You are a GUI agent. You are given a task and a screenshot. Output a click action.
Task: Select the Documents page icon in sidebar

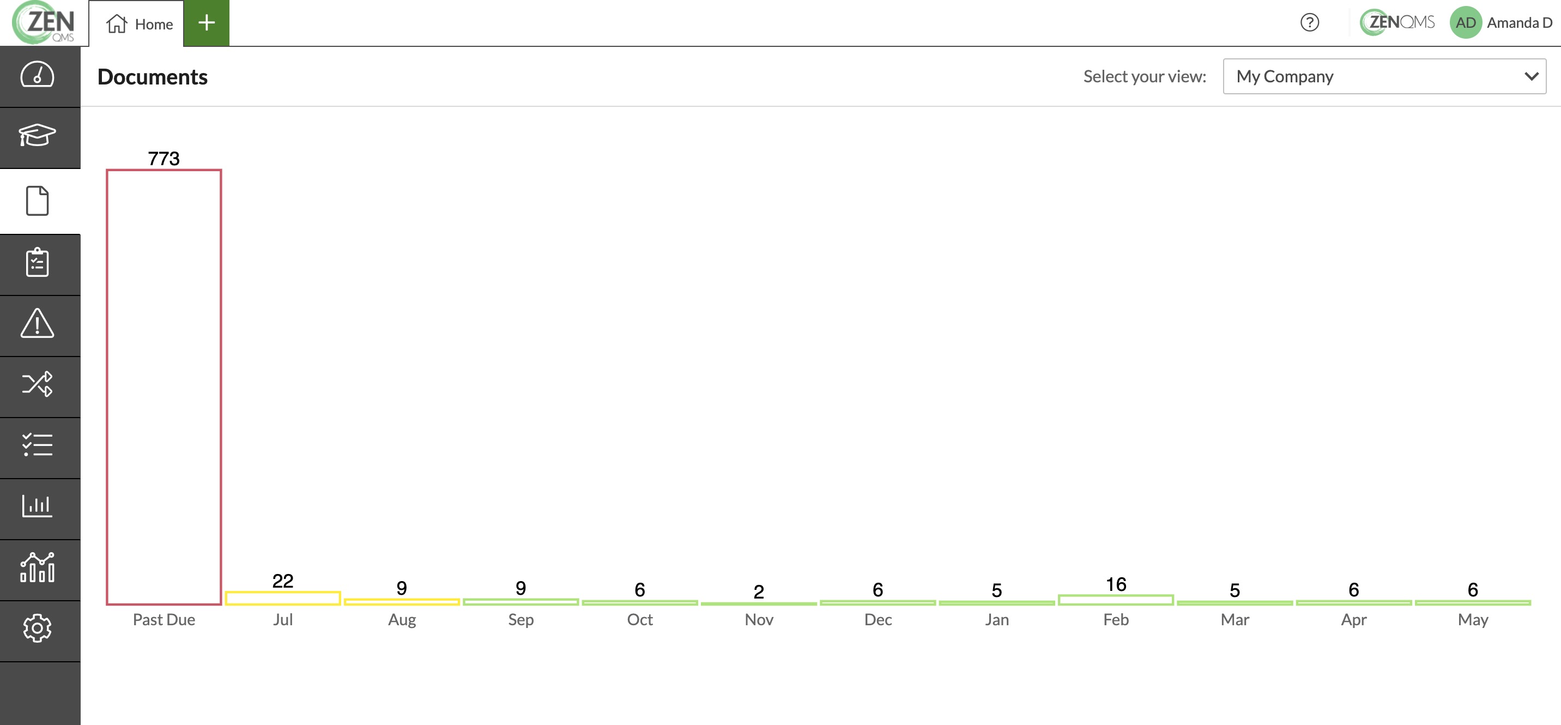pos(38,201)
